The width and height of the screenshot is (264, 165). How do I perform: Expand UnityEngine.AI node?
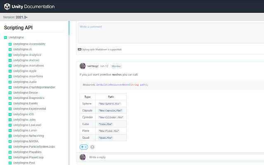10,49
